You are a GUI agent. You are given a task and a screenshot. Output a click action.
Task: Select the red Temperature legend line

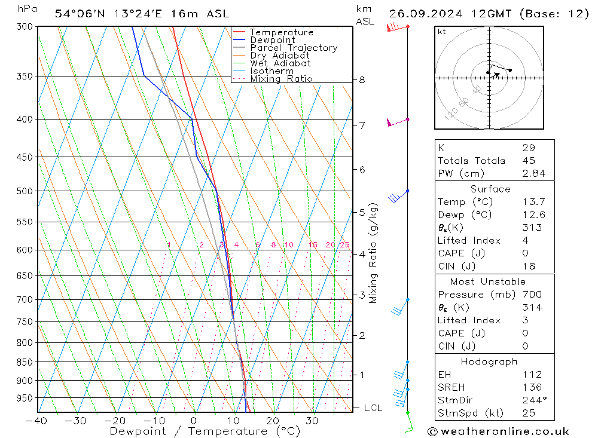pos(239,32)
